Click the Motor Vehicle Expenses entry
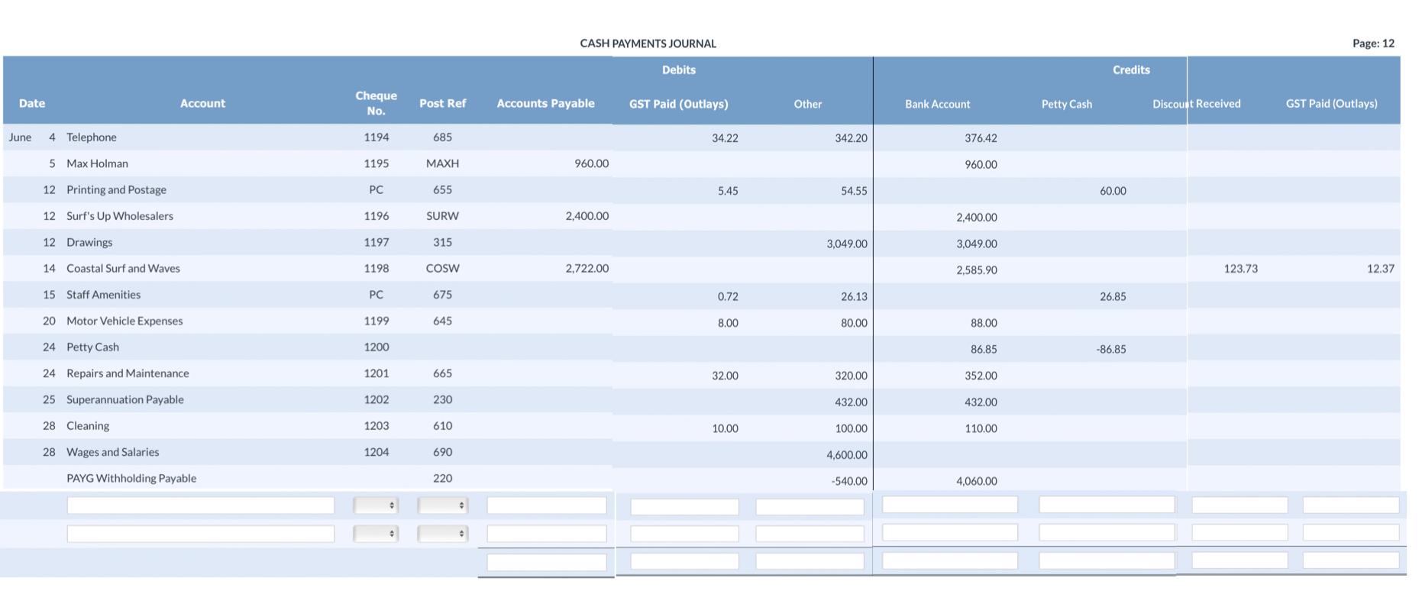The height and width of the screenshot is (591, 1422). pos(124,321)
